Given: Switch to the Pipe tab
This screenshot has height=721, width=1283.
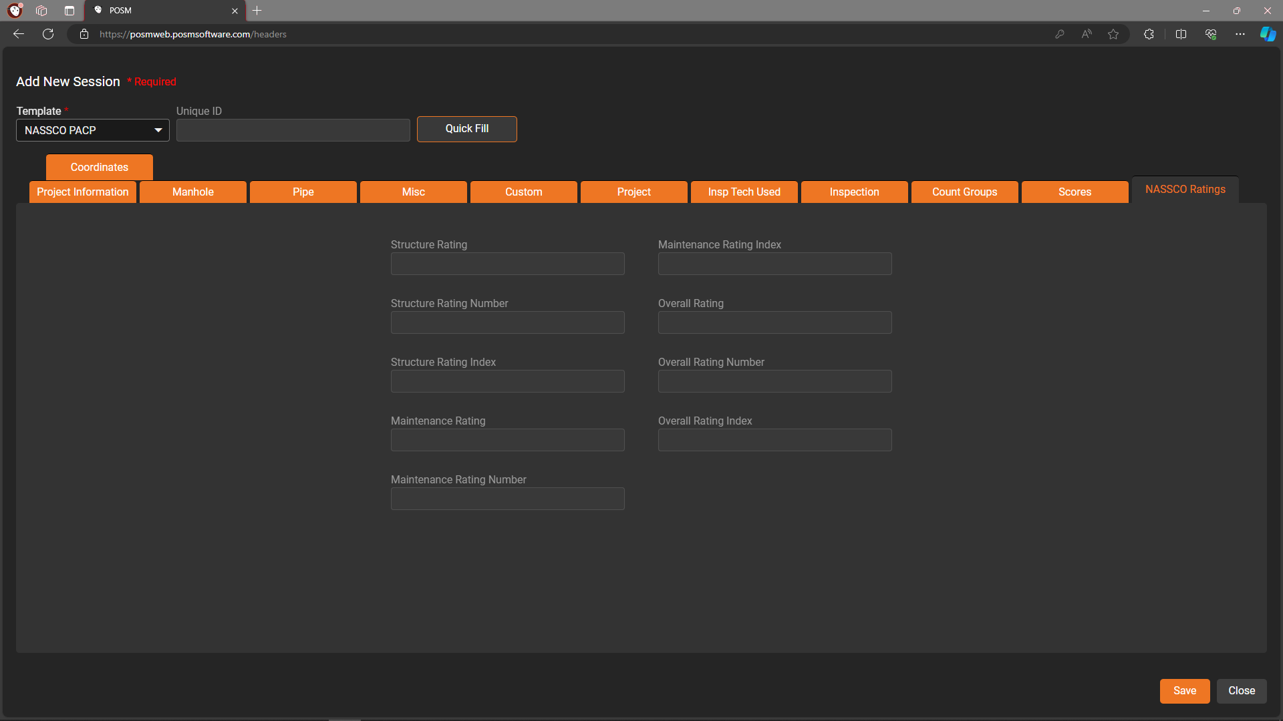Looking at the screenshot, I should click(x=303, y=192).
